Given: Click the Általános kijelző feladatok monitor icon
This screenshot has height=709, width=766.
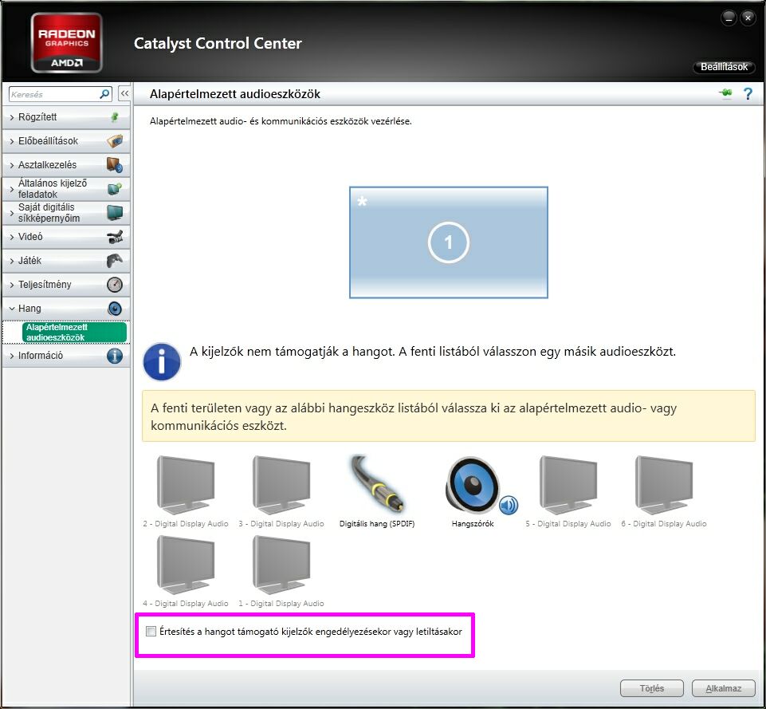Looking at the screenshot, I should tap(115, 188).
